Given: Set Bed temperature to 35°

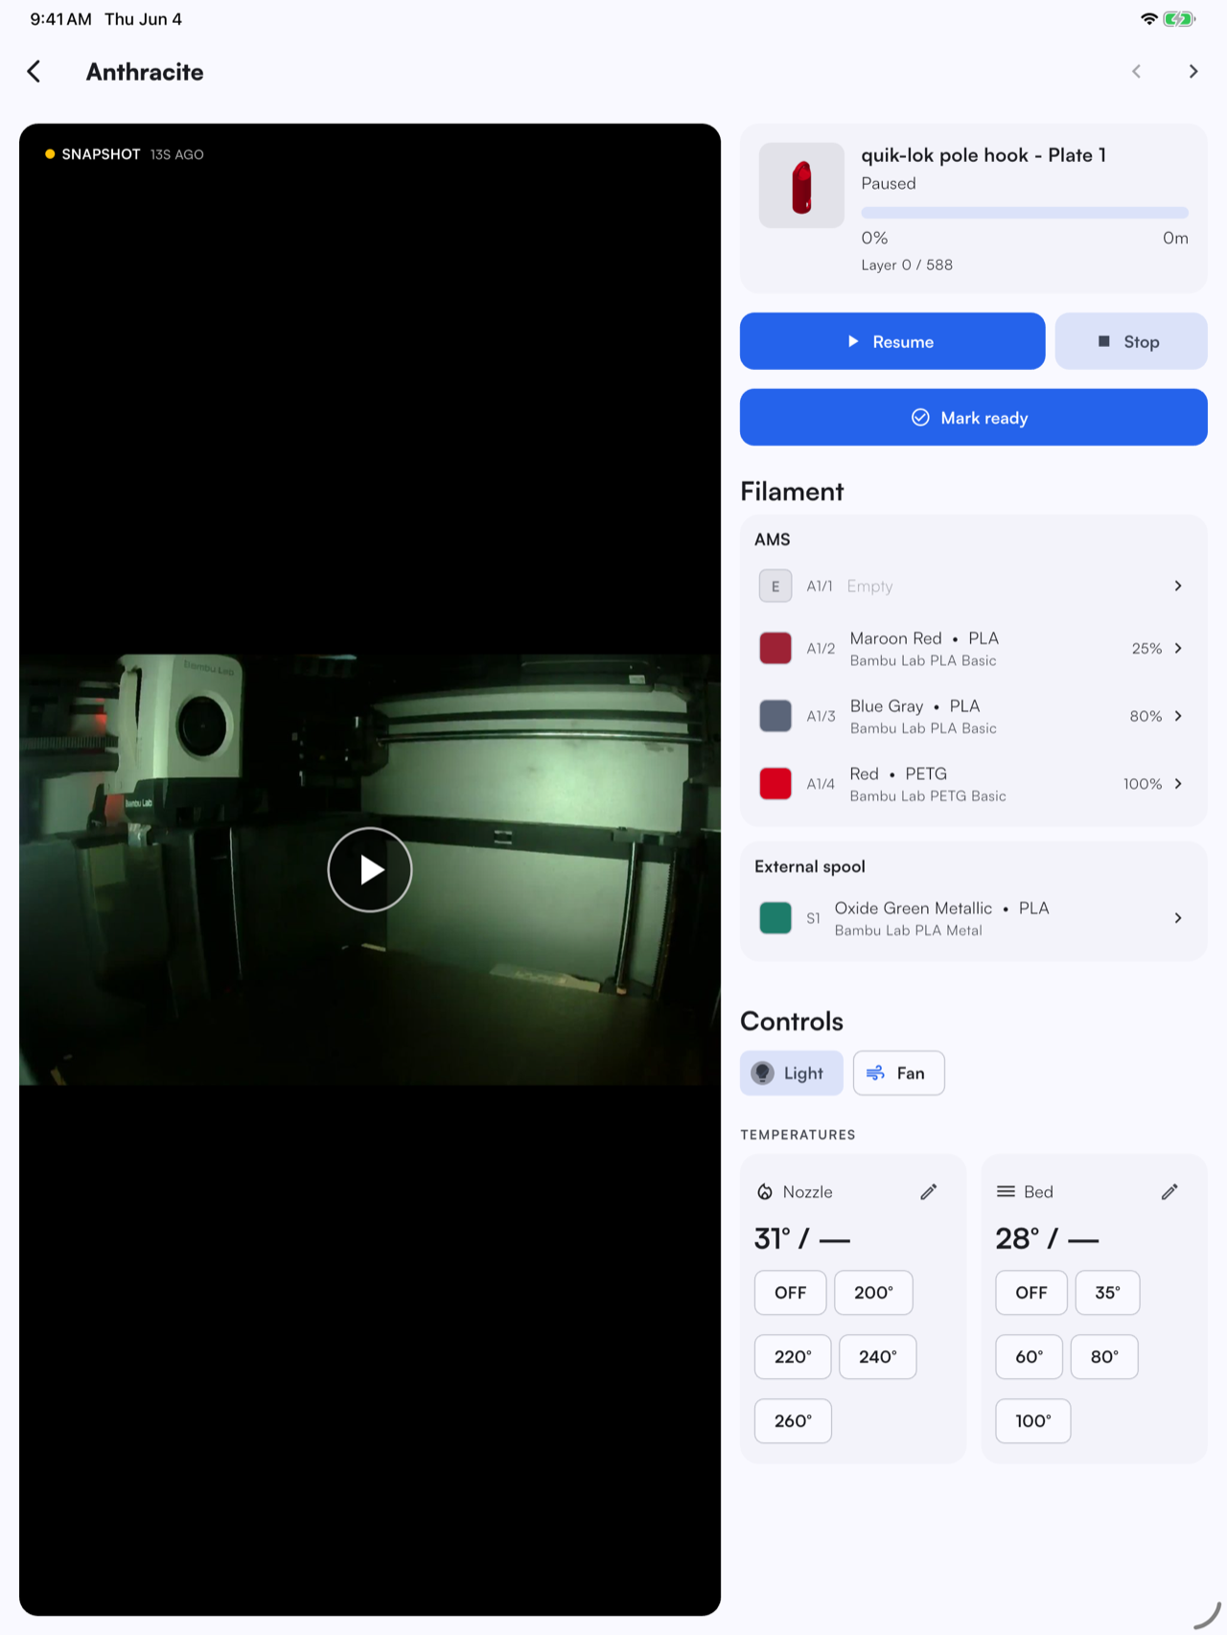Looking at the screenshot, I should [x=1107, y=1293].
